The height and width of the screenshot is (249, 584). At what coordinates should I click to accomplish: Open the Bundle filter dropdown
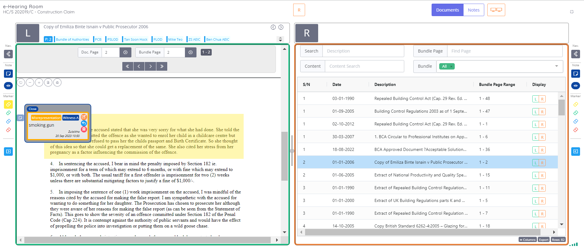click(556, 66)
